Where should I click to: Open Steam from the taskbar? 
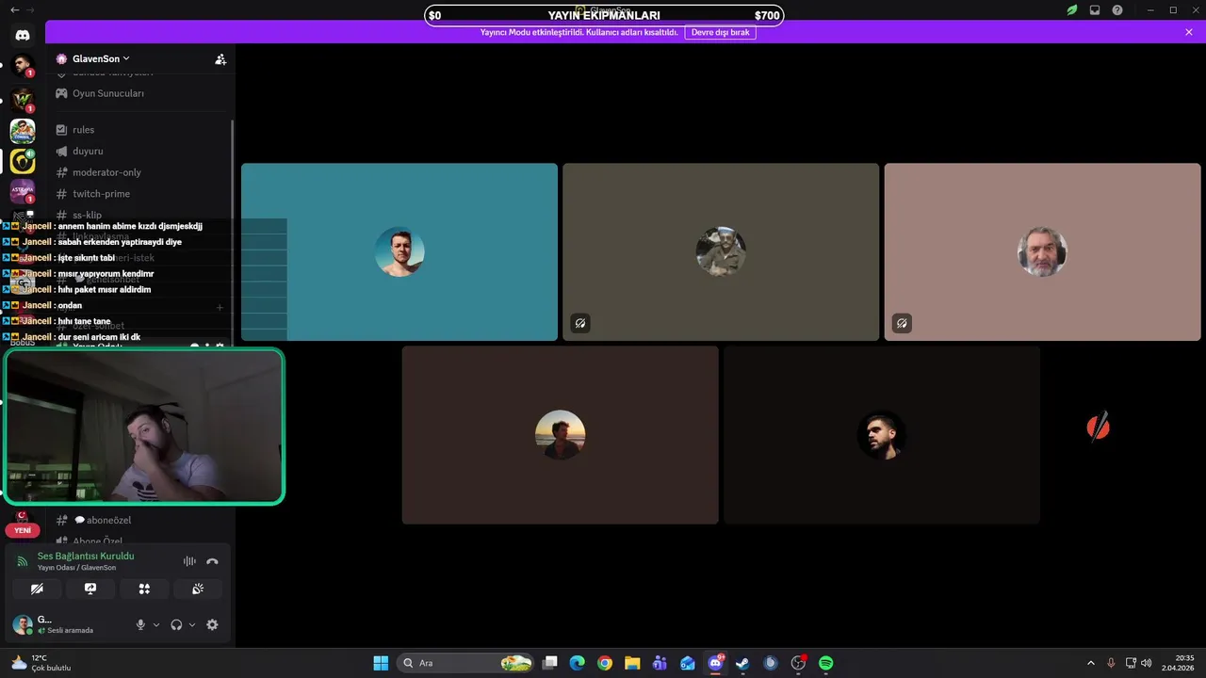click(742, 663)
